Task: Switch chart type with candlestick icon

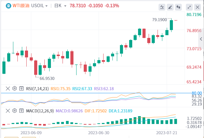Action: click(178, 7)
